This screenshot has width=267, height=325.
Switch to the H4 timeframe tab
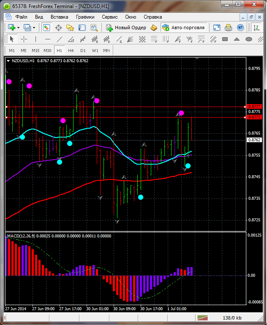(x=71, y=50)
